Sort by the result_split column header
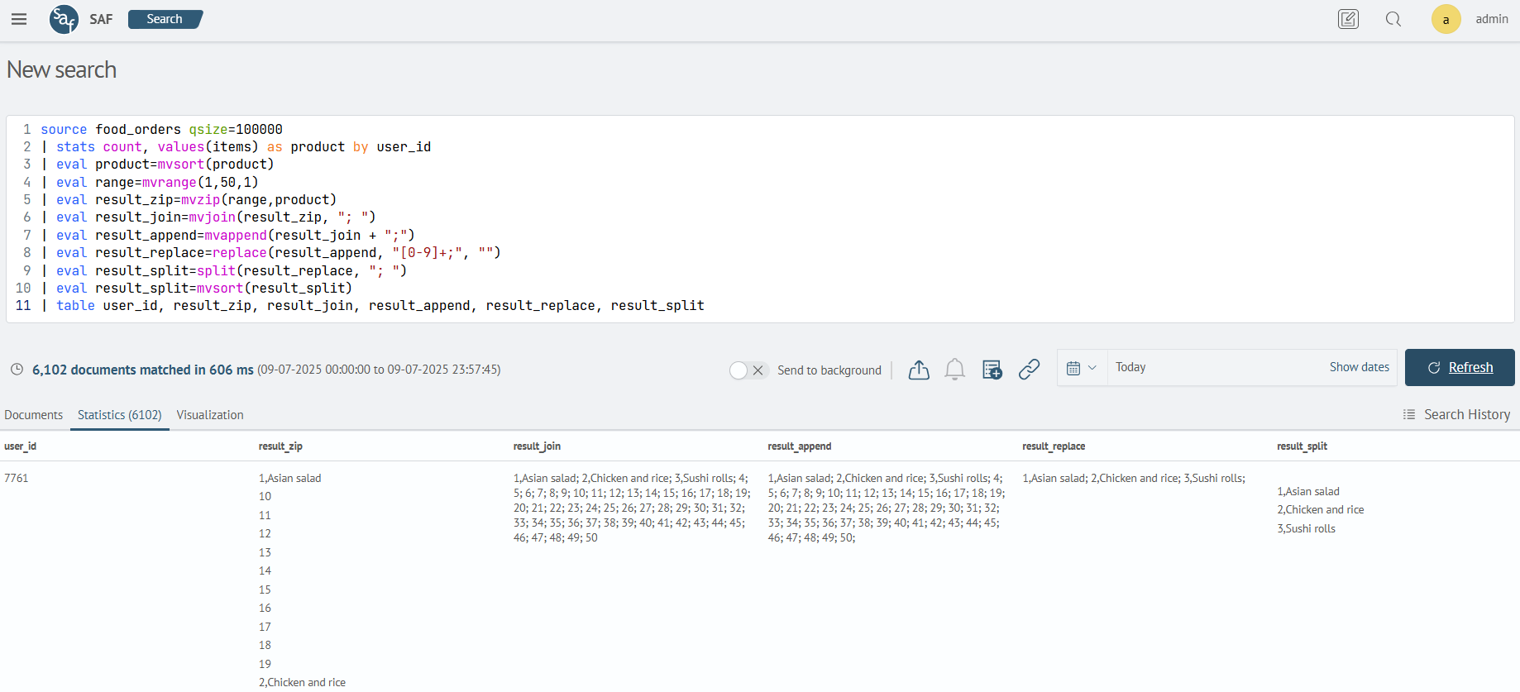Image resolution: width=1520 pixels, height=692 pixels. (x=1302, y=446)
